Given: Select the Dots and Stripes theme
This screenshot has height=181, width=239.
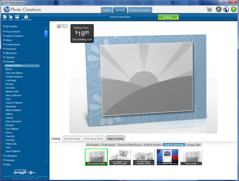Looking at the screenshot, I should point(14,73).
